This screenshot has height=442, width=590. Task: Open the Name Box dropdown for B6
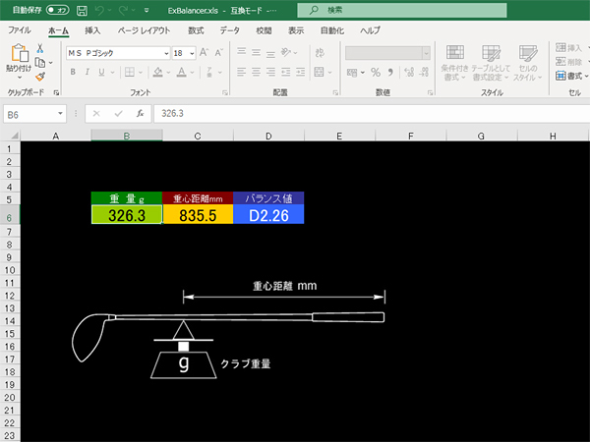[61, 113]
